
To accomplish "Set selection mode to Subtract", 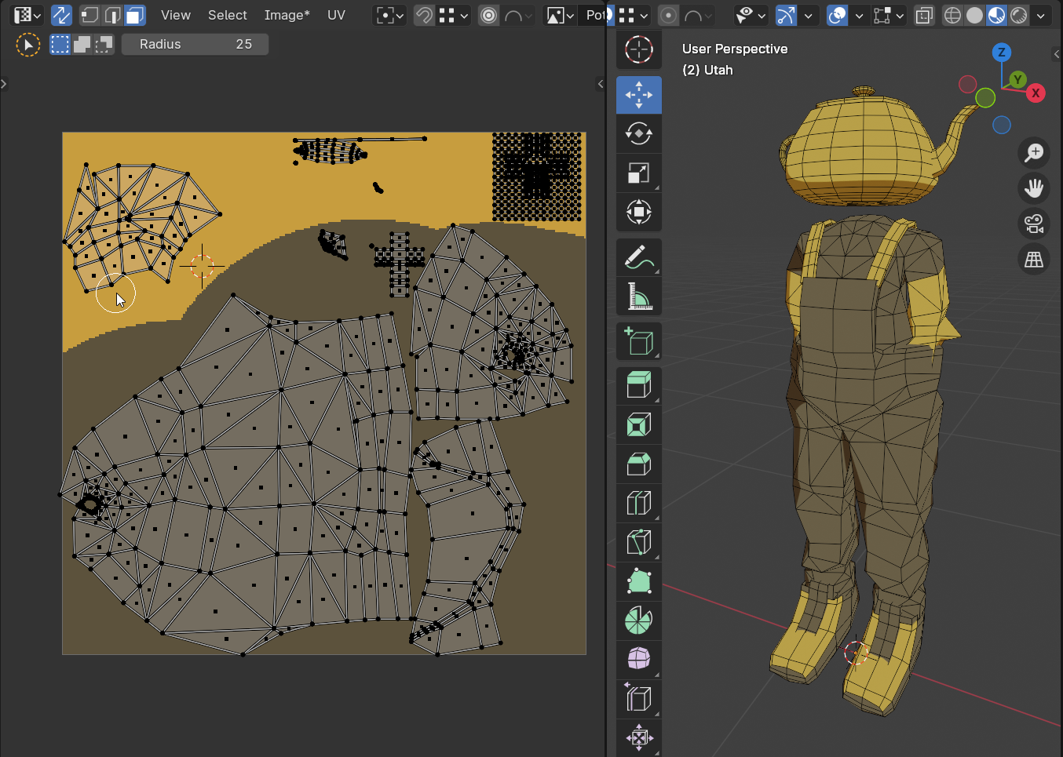I will click(x=104, y=45).
